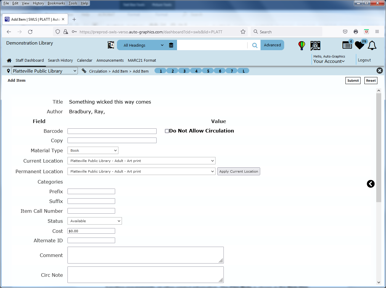
Task: Open the Firefox hamburger menu
Action: [x=377, y=32]
